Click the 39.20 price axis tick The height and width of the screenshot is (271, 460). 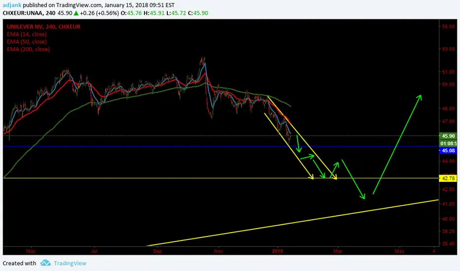[x=448, y=232]
